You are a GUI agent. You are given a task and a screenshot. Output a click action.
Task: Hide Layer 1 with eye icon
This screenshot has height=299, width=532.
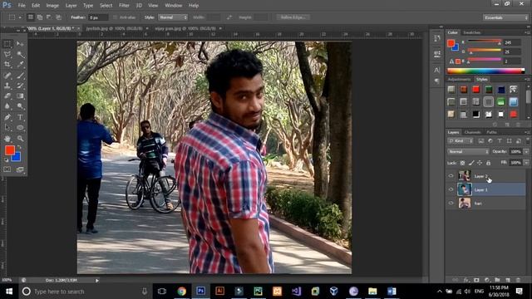click(451, 189)
